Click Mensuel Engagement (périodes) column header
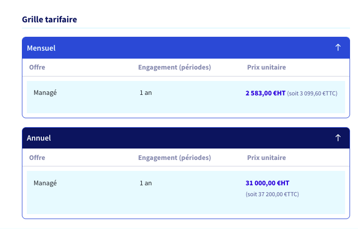Image resolution: width=358 pixels, height=229 pixels. click(x=175, y=67)
